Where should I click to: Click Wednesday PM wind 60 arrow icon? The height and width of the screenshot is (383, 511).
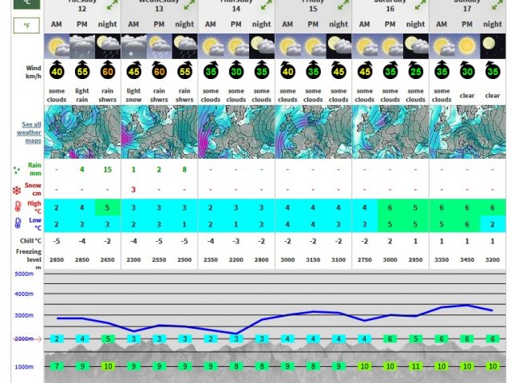[159, 70]
